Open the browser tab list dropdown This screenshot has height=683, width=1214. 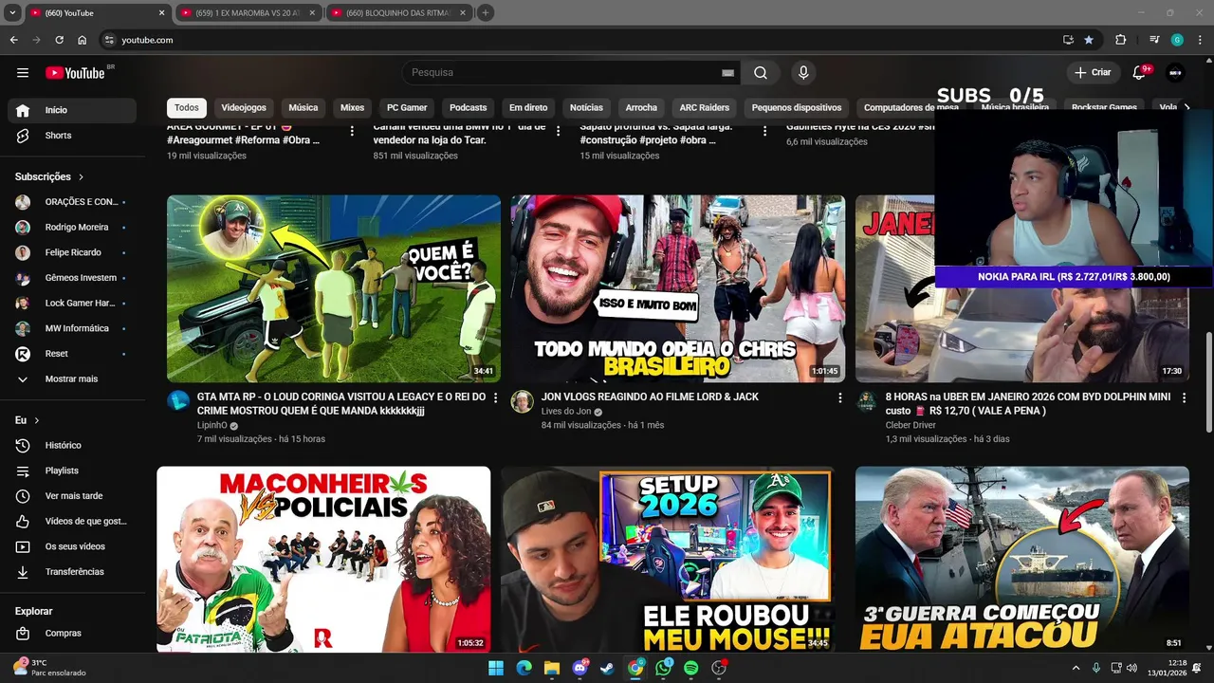pos(12,13)
